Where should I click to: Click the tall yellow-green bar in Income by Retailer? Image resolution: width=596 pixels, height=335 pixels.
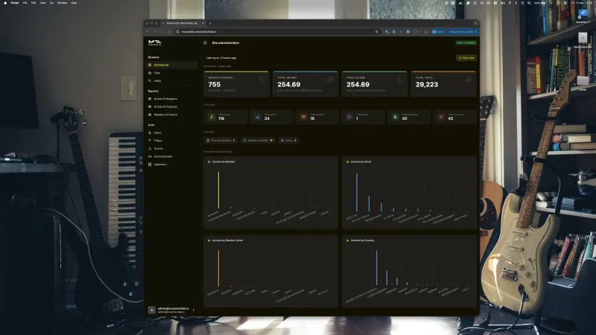(x=218, y=190)
